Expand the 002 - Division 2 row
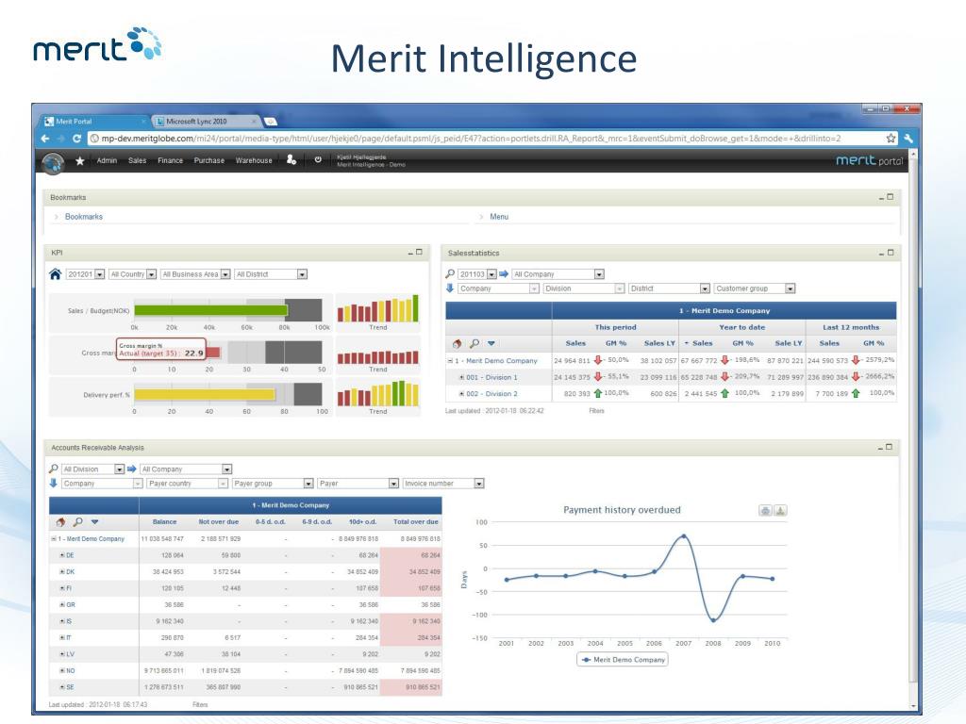Viewport: 966px width, 724px height. [x=461, y=394]
